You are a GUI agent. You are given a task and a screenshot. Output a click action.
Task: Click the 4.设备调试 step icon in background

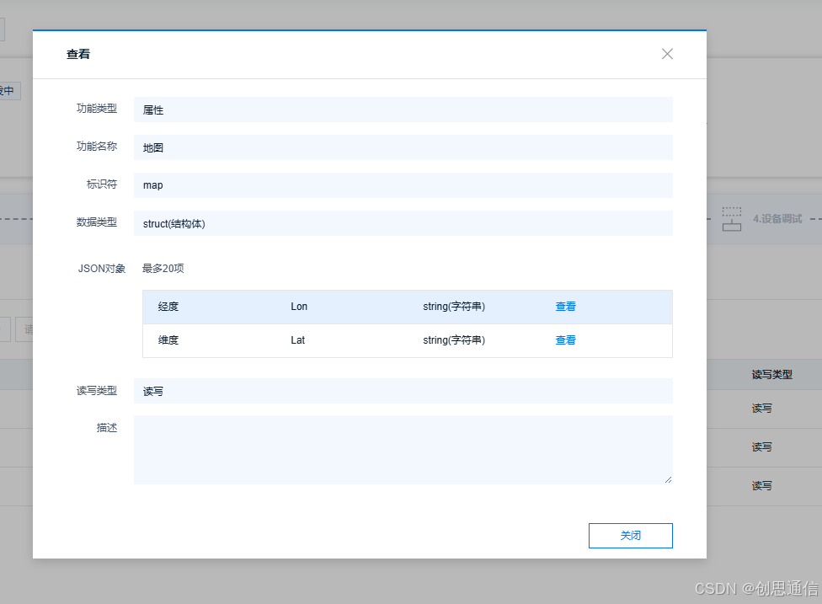[731, 219]
